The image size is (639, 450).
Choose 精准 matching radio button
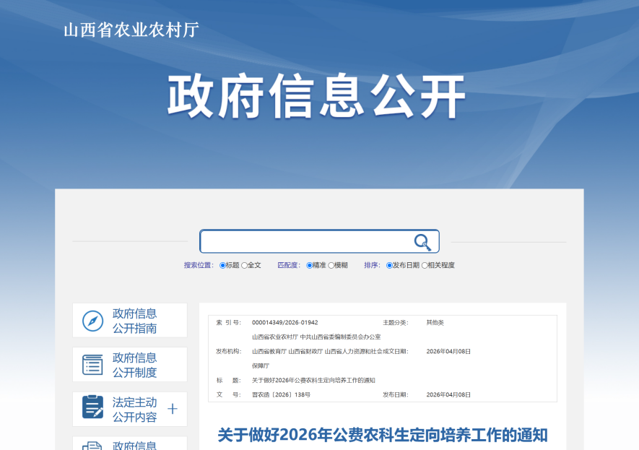coord(310,265)
